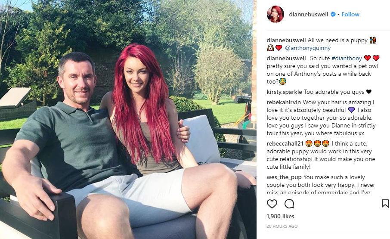Visit kirsty.sparkle commenter profile
This screenshot has height=239, width=390.
point(284,92)
